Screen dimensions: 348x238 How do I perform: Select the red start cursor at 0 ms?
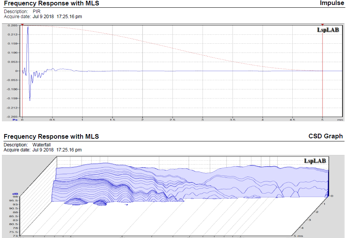coord(22,71)
